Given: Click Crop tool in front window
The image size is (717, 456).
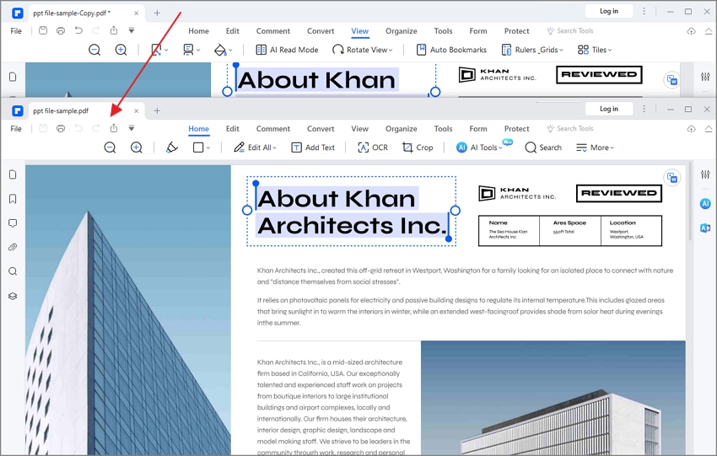Looking at the screenshot, I should point(418,148).
